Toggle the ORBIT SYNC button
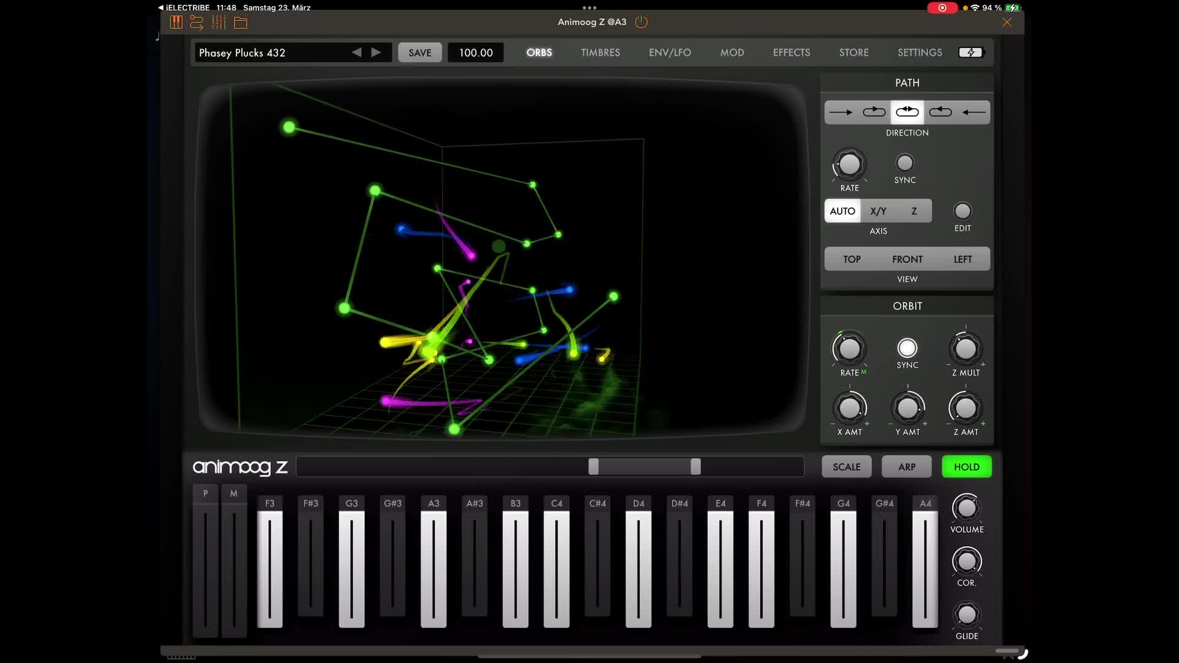 coord(907,348)
